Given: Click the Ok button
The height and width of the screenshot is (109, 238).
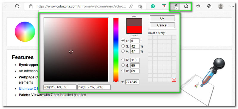Looking at the screenshot, I should click(162, 18).
